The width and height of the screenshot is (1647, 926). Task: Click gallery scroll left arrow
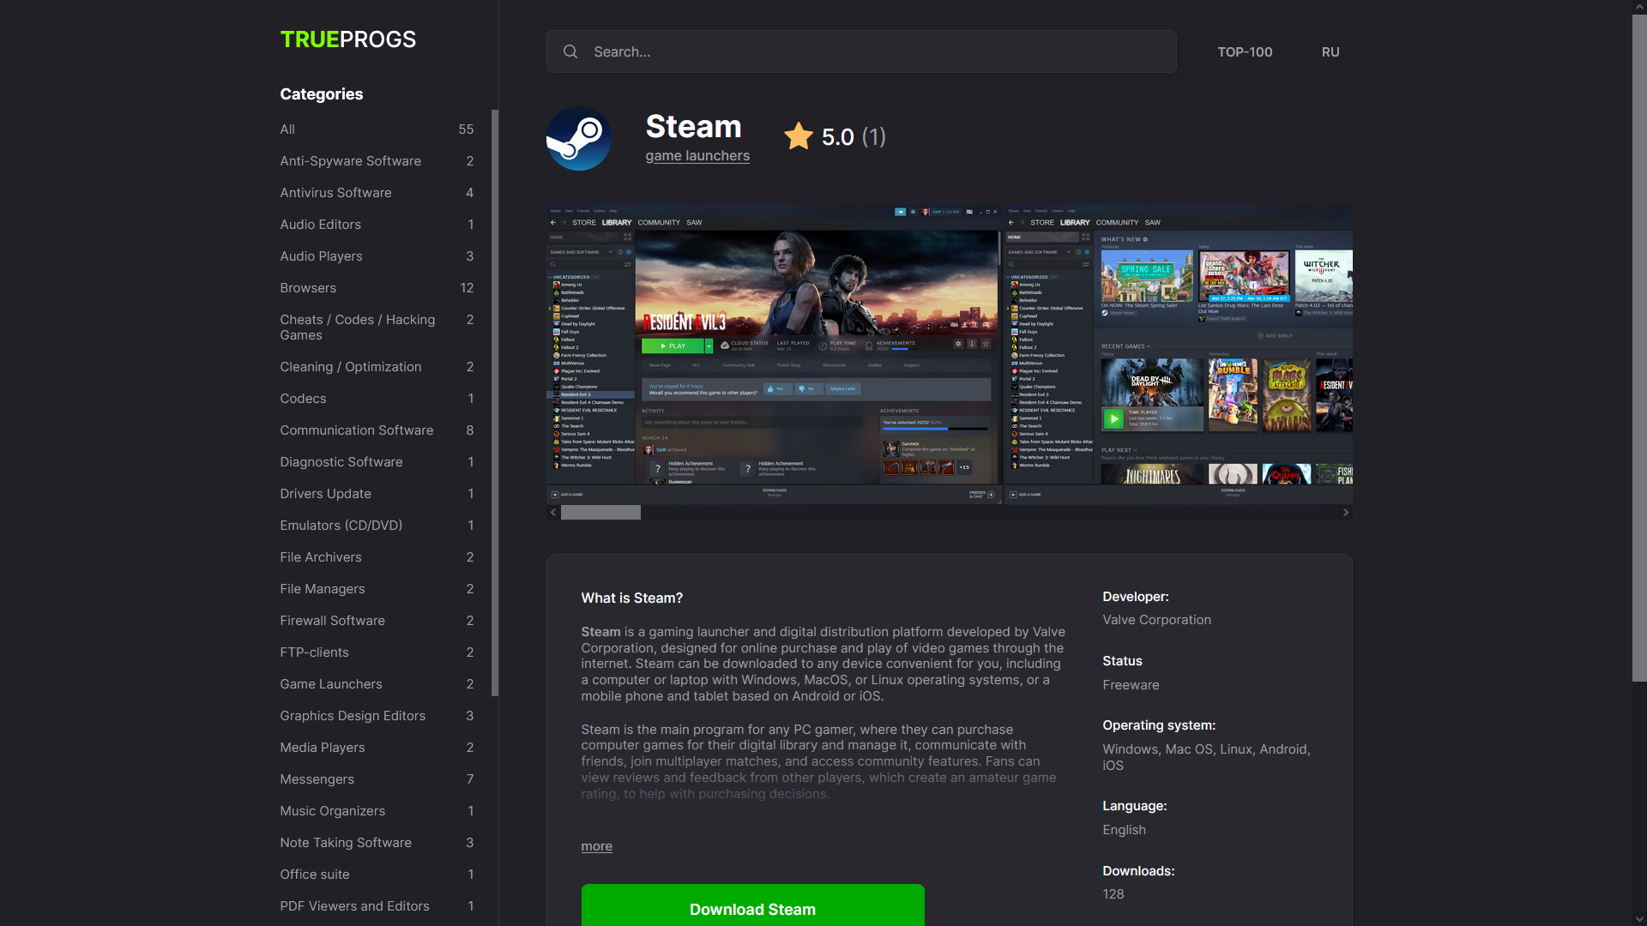(553, 512)
